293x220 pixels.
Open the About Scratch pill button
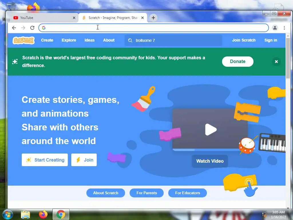[106, 193]
